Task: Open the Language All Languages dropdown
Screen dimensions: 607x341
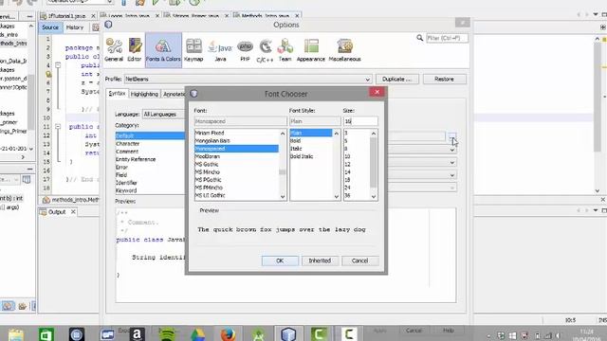Action: (x=164, y=114)
